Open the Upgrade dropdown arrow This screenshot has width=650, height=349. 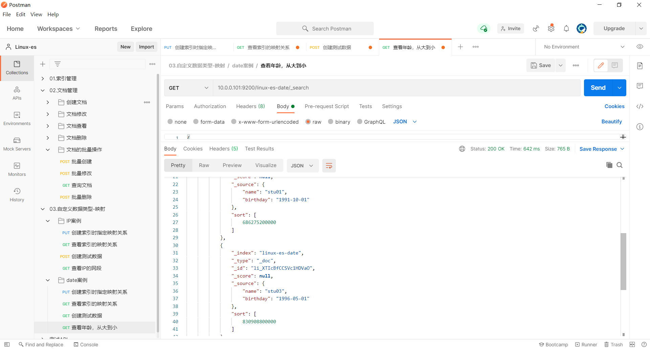pos(641,28)
